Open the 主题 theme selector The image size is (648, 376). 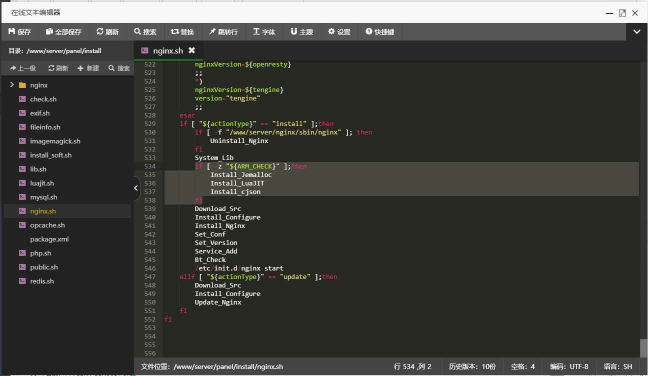[x=301, y=32]
